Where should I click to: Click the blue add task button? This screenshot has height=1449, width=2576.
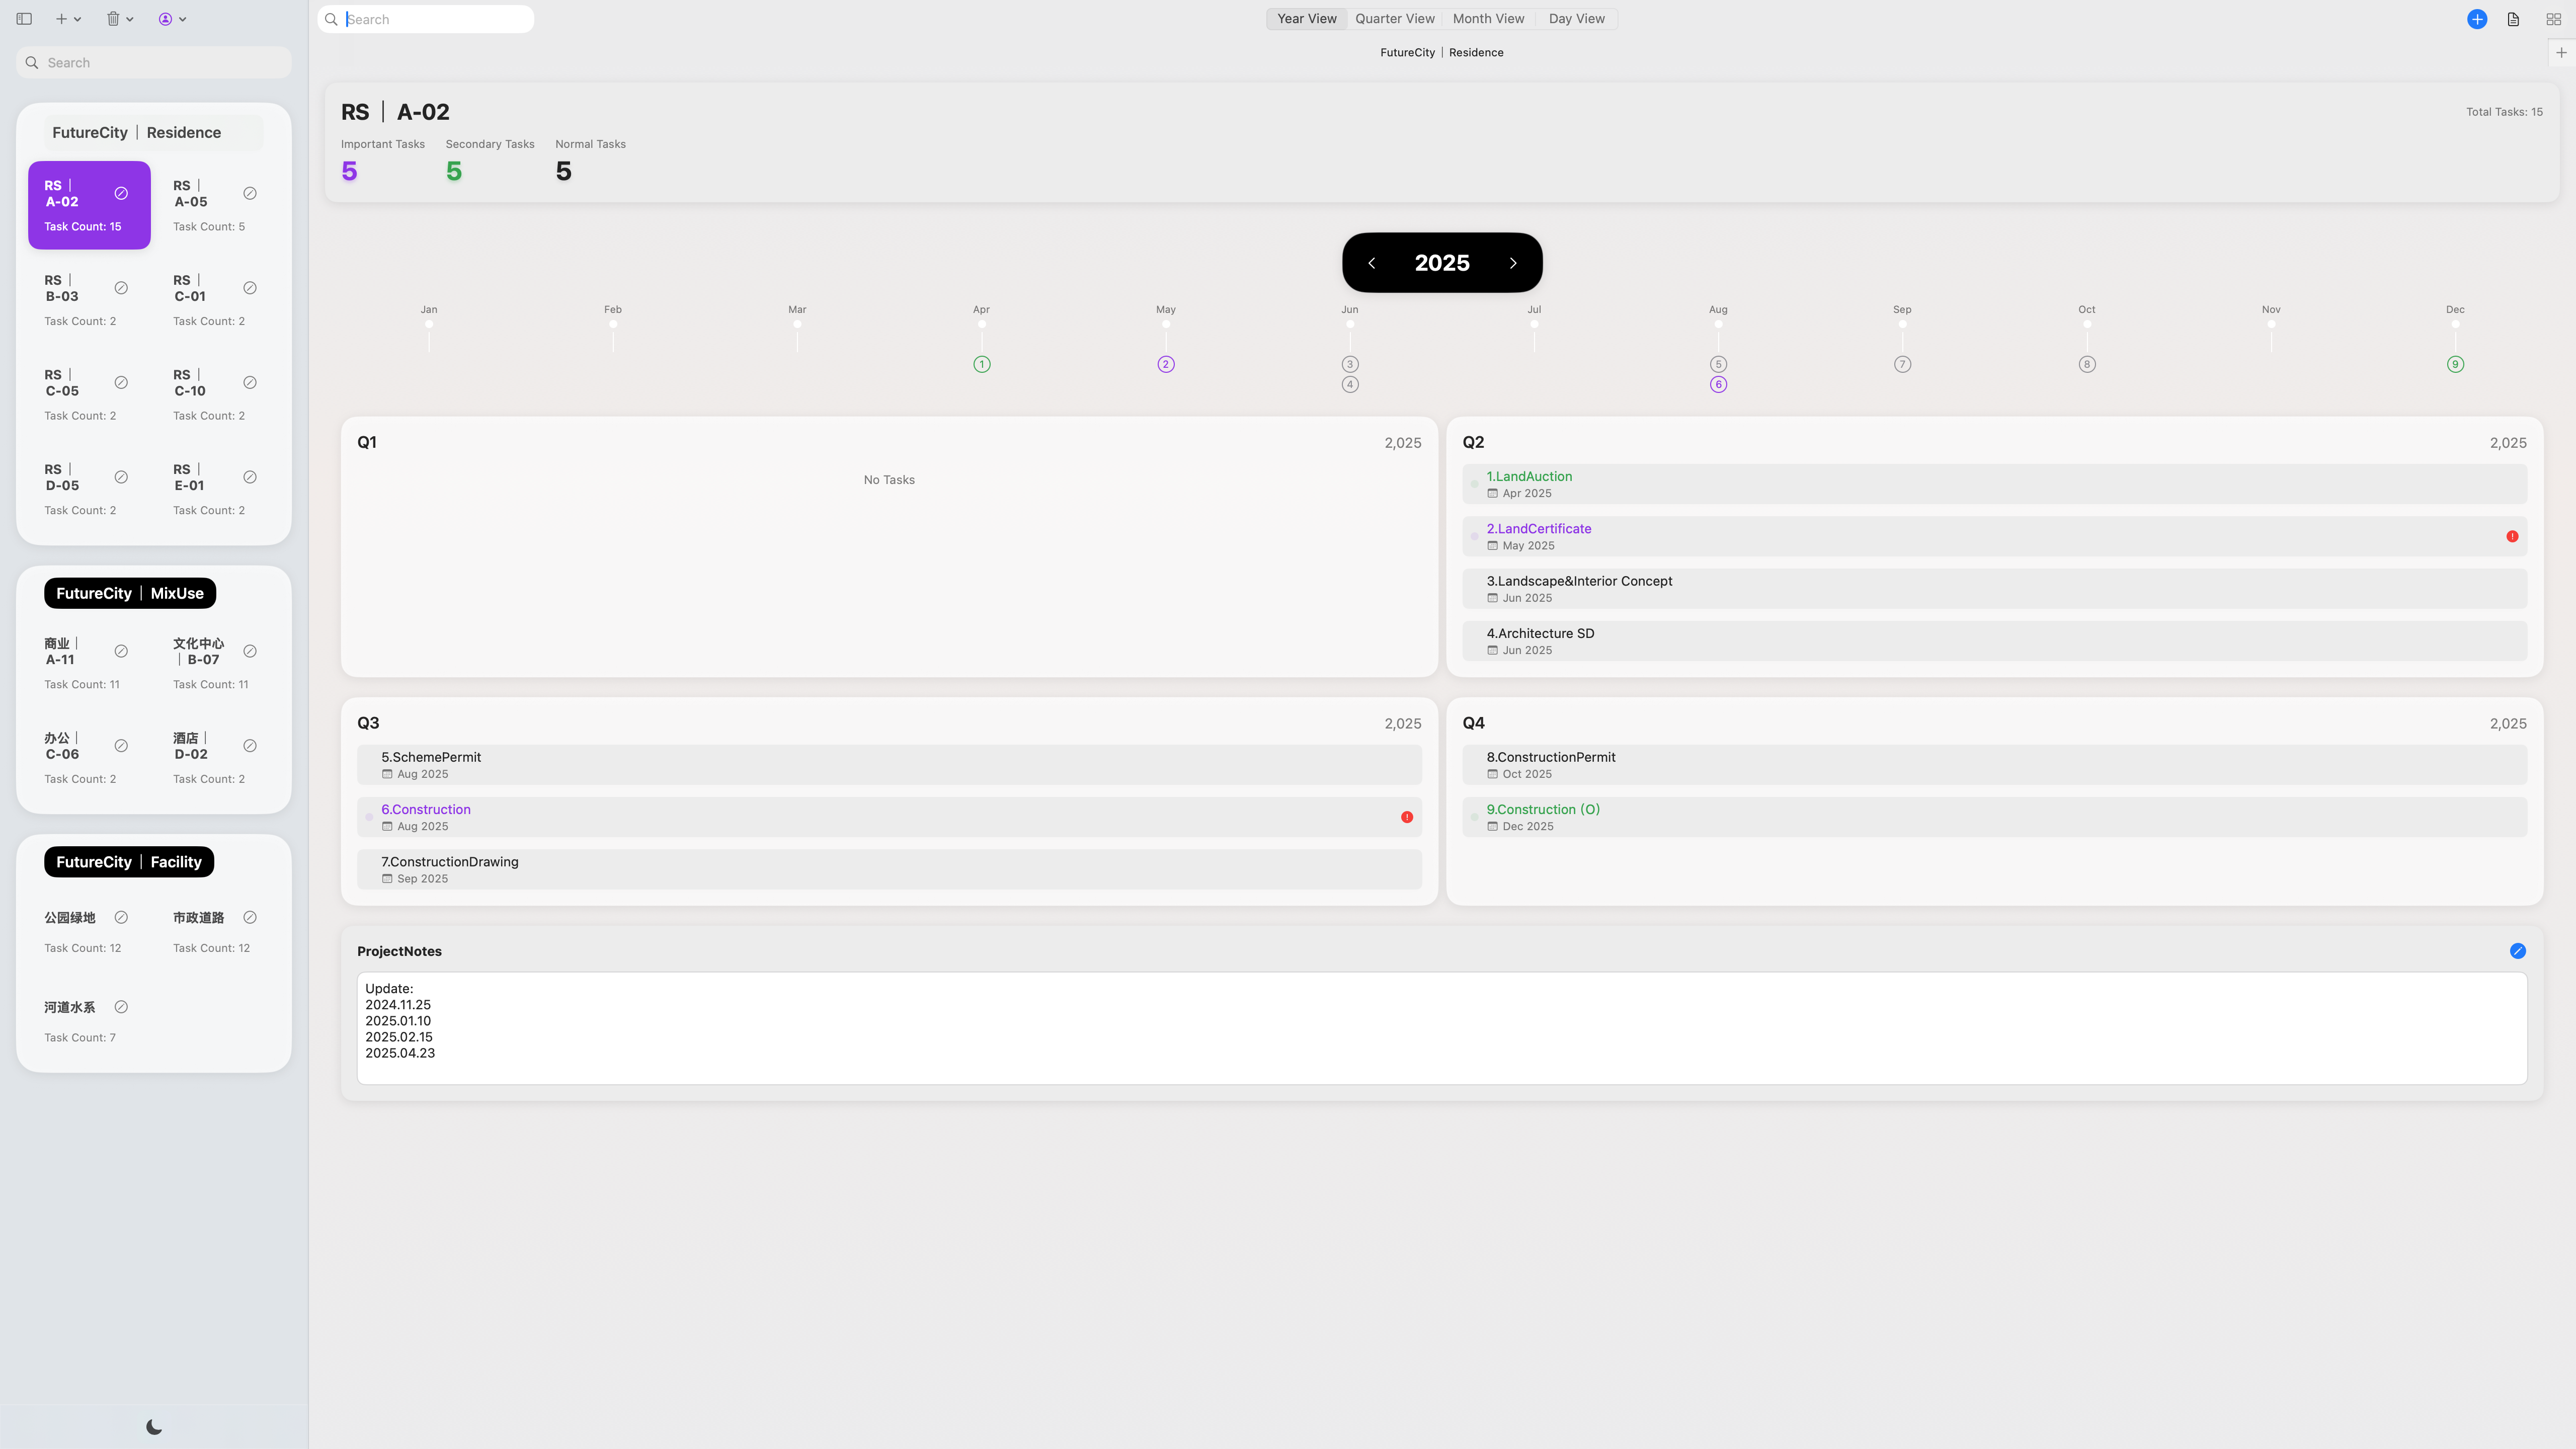pos(2477,19)
